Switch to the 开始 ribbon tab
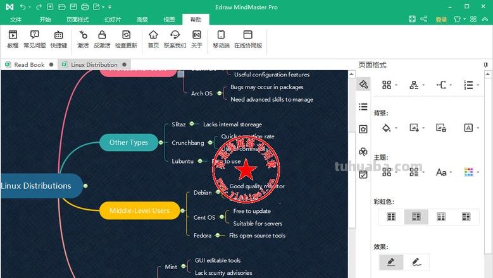The image size is (493, 278). 45,20
